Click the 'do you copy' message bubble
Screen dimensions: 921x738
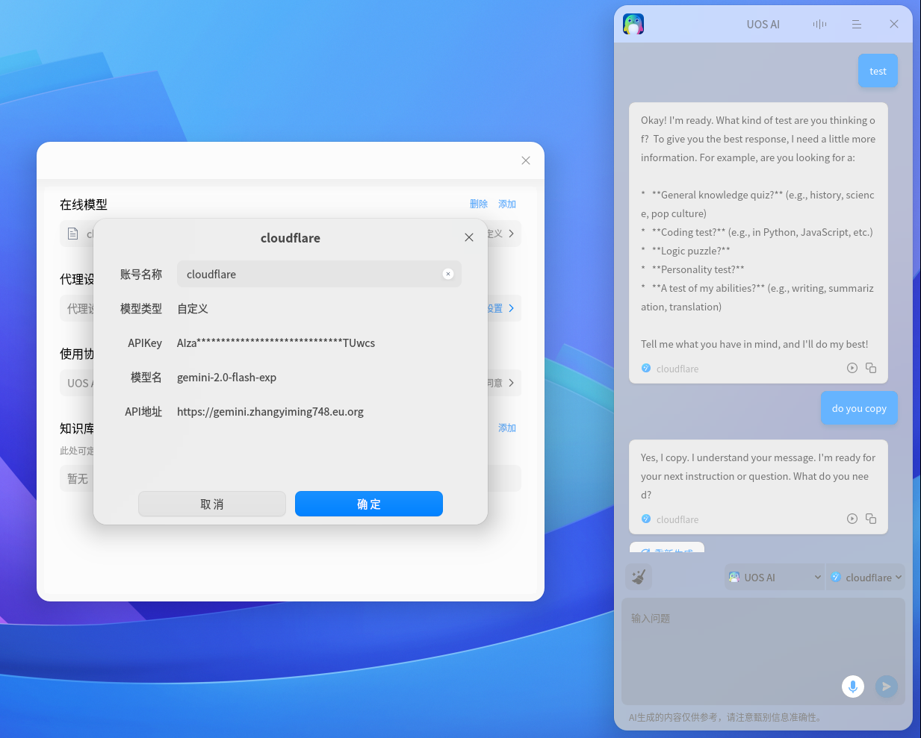tap(859, 408)
